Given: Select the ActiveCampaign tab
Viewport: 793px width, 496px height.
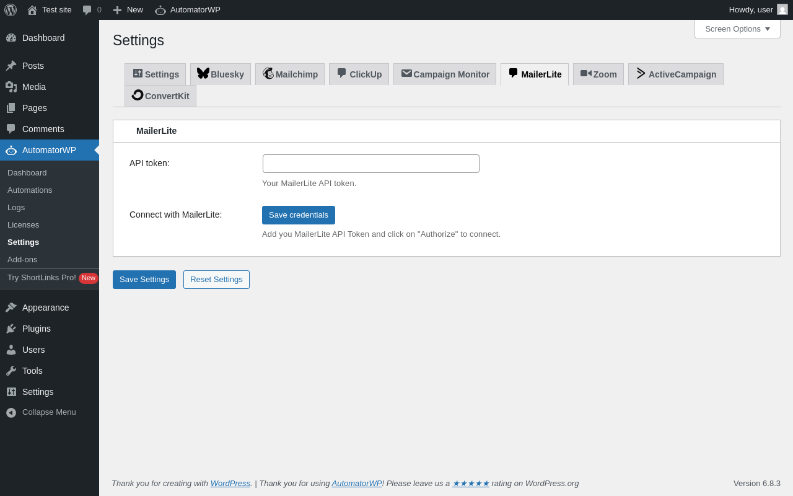Looking at the screenshot, I should pos(676,74).
